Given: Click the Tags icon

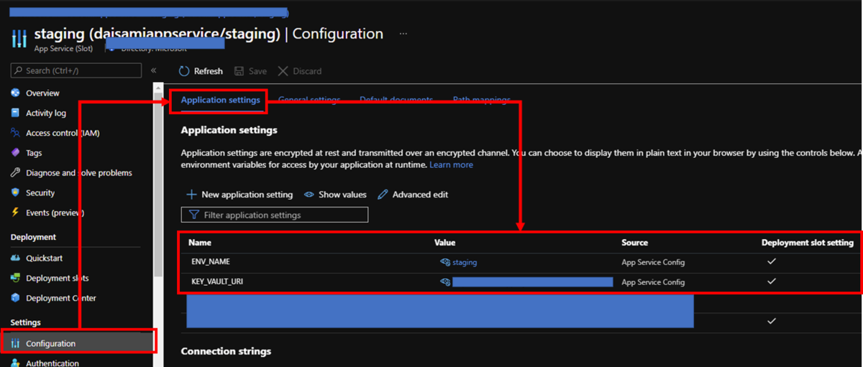Looking at the screenshot, I should click(15, 153).
